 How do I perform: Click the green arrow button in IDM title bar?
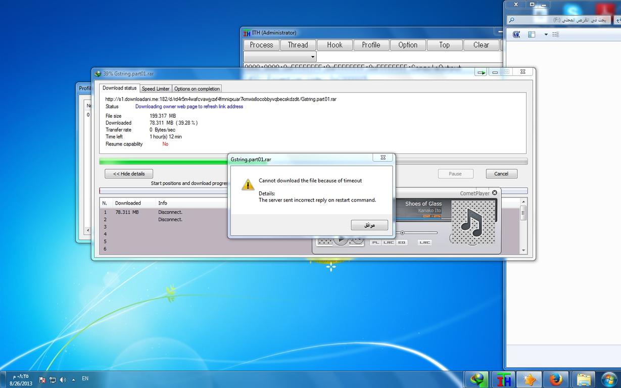[x=481, y=73]
